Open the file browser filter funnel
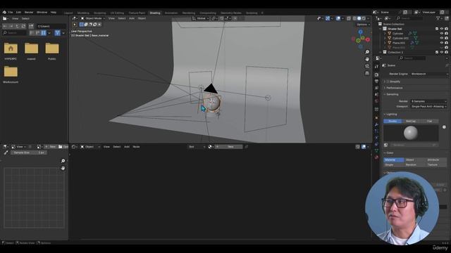The height and width of the screenshot is (253, 451). [58, 33]
